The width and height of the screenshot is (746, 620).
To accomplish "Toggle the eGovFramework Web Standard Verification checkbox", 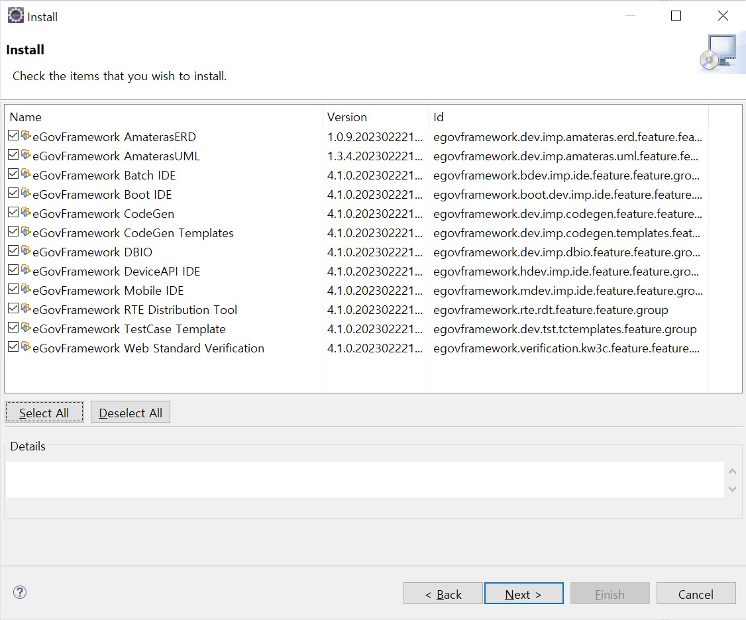I will point(13,348).
